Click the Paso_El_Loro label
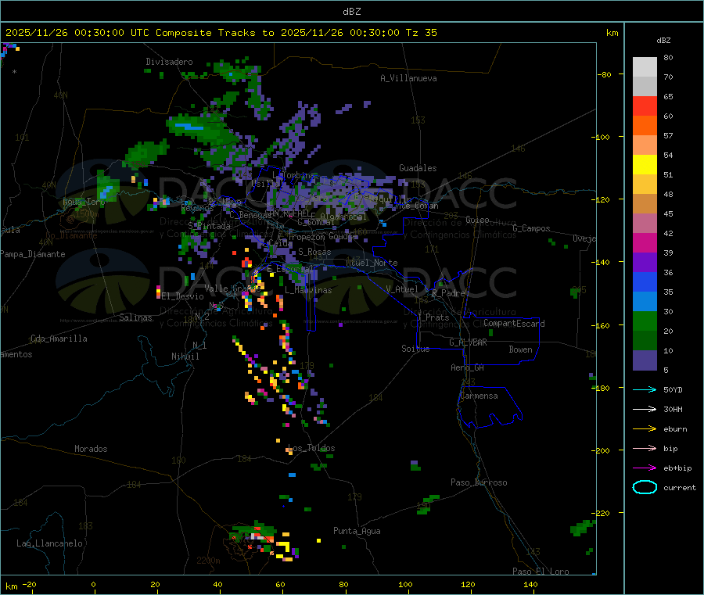 point(541,572)
